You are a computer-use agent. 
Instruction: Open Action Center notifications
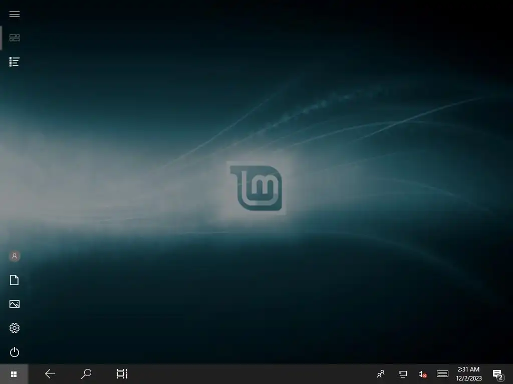(498, 374)
